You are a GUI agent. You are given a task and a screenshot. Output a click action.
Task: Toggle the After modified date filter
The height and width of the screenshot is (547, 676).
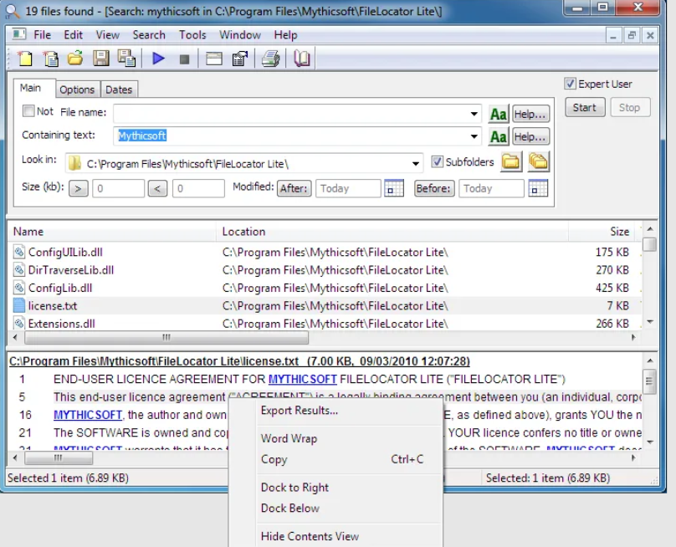point(294,188)
